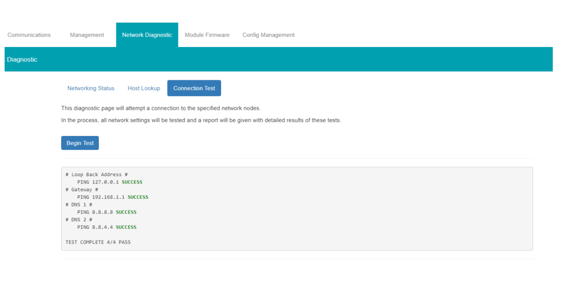Show the Networking Status sub-tab

pyautogui.click(x=91, y=88)
